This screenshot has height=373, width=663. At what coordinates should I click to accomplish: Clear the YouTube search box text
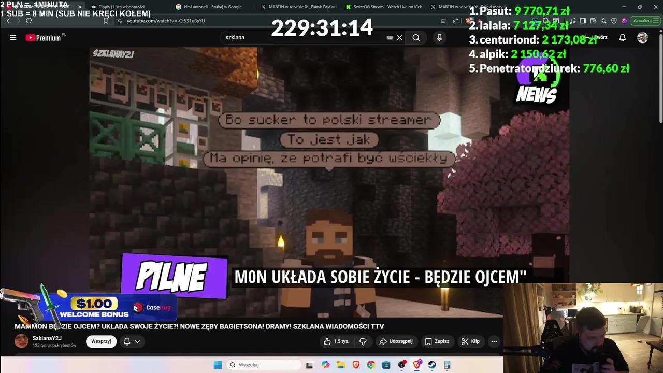click(399, 37)
